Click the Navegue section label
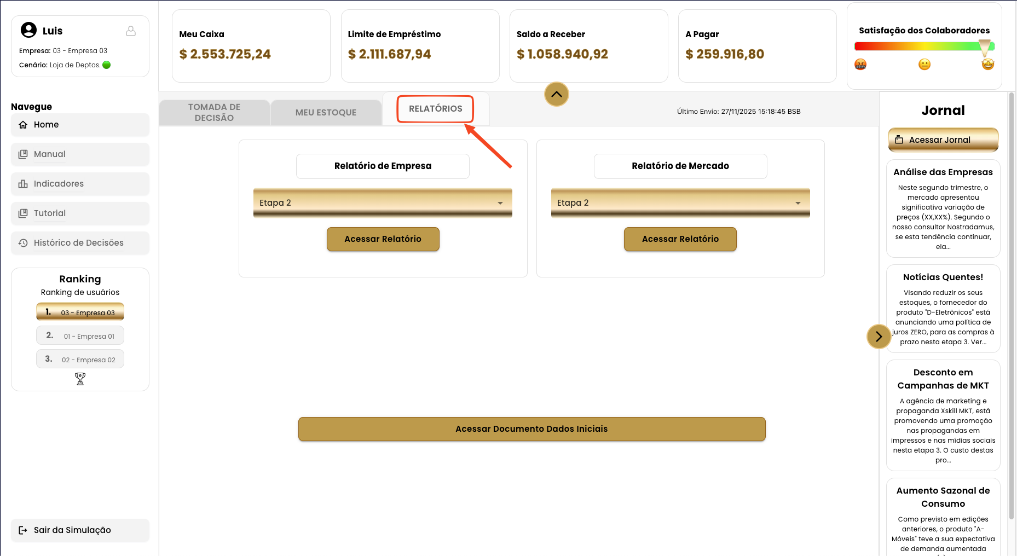 coord(31,107)
